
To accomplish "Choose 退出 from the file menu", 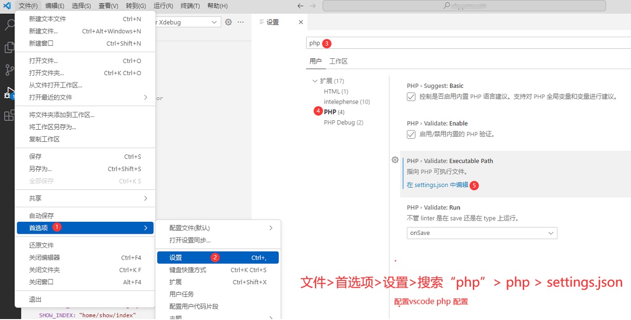I will tap(85, 300).
